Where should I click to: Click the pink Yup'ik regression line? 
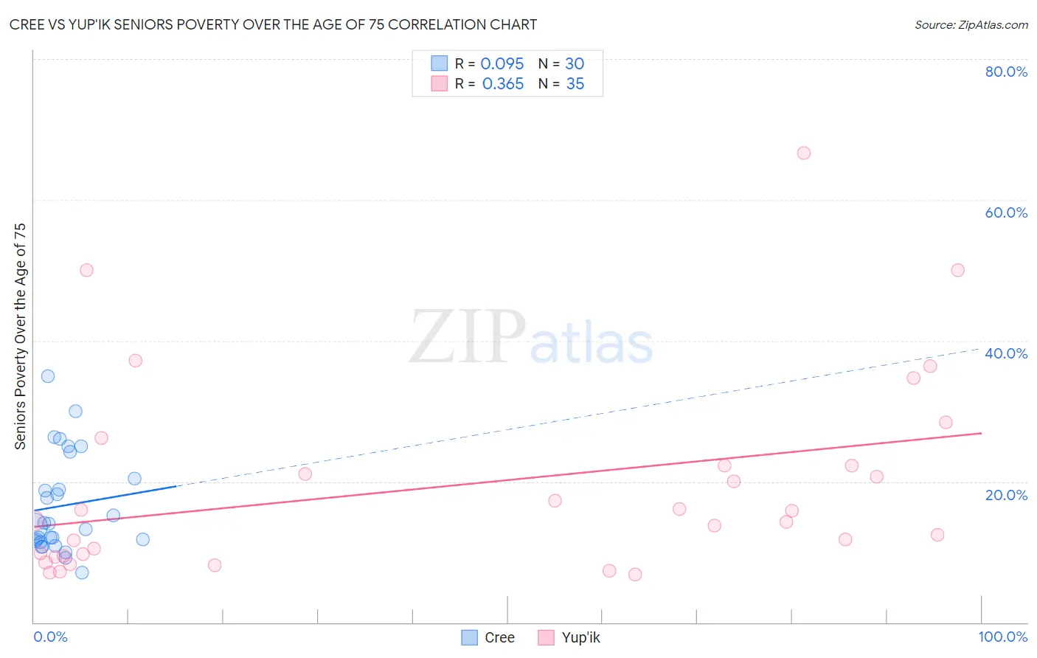click(x=507, y=479)
